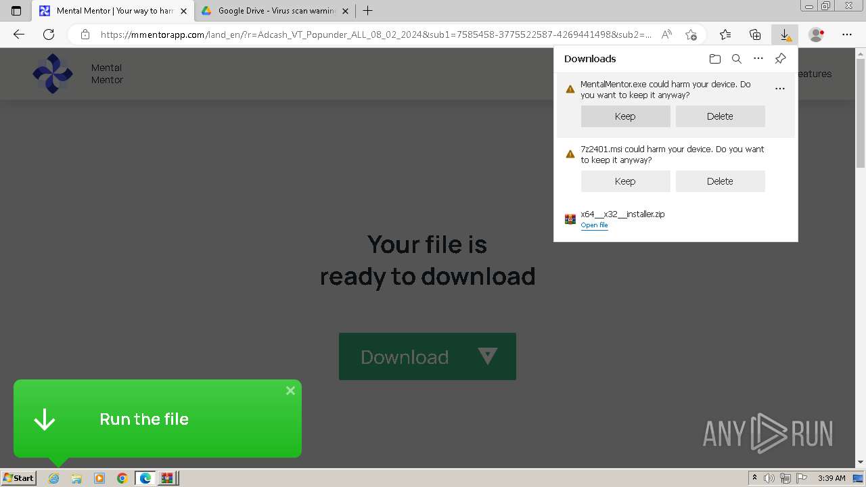Click the Run the file banner
Viewport: 866px width, 487px height.
click(158, 419)
